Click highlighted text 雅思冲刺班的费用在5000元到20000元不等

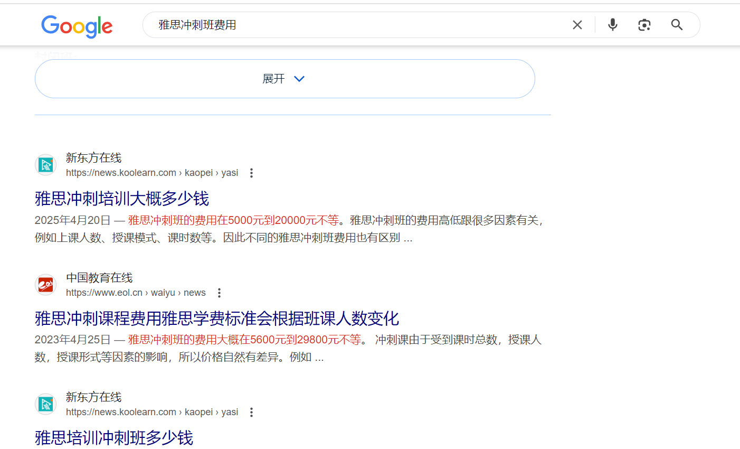[233, 220]
